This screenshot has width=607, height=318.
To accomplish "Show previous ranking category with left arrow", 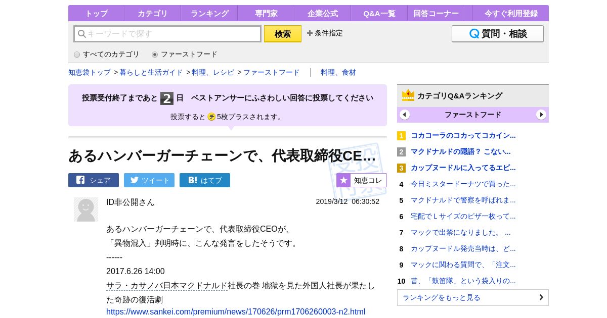I will point(405,115).
